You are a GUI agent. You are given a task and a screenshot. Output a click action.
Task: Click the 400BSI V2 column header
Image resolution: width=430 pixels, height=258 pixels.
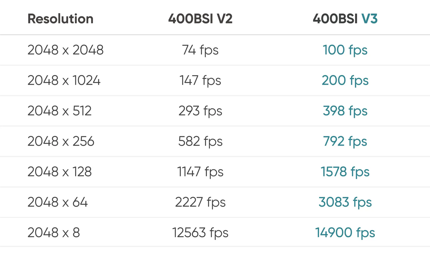[x=200, y=19]
